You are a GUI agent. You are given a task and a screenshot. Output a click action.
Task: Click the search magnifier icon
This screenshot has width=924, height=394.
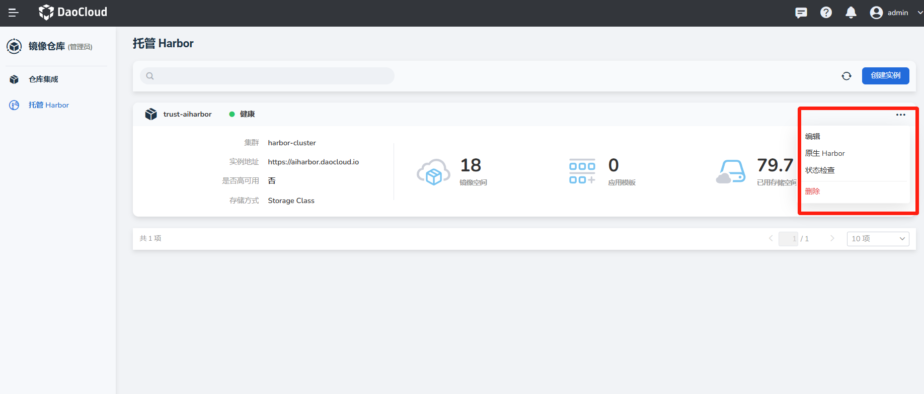coord(150,76)
